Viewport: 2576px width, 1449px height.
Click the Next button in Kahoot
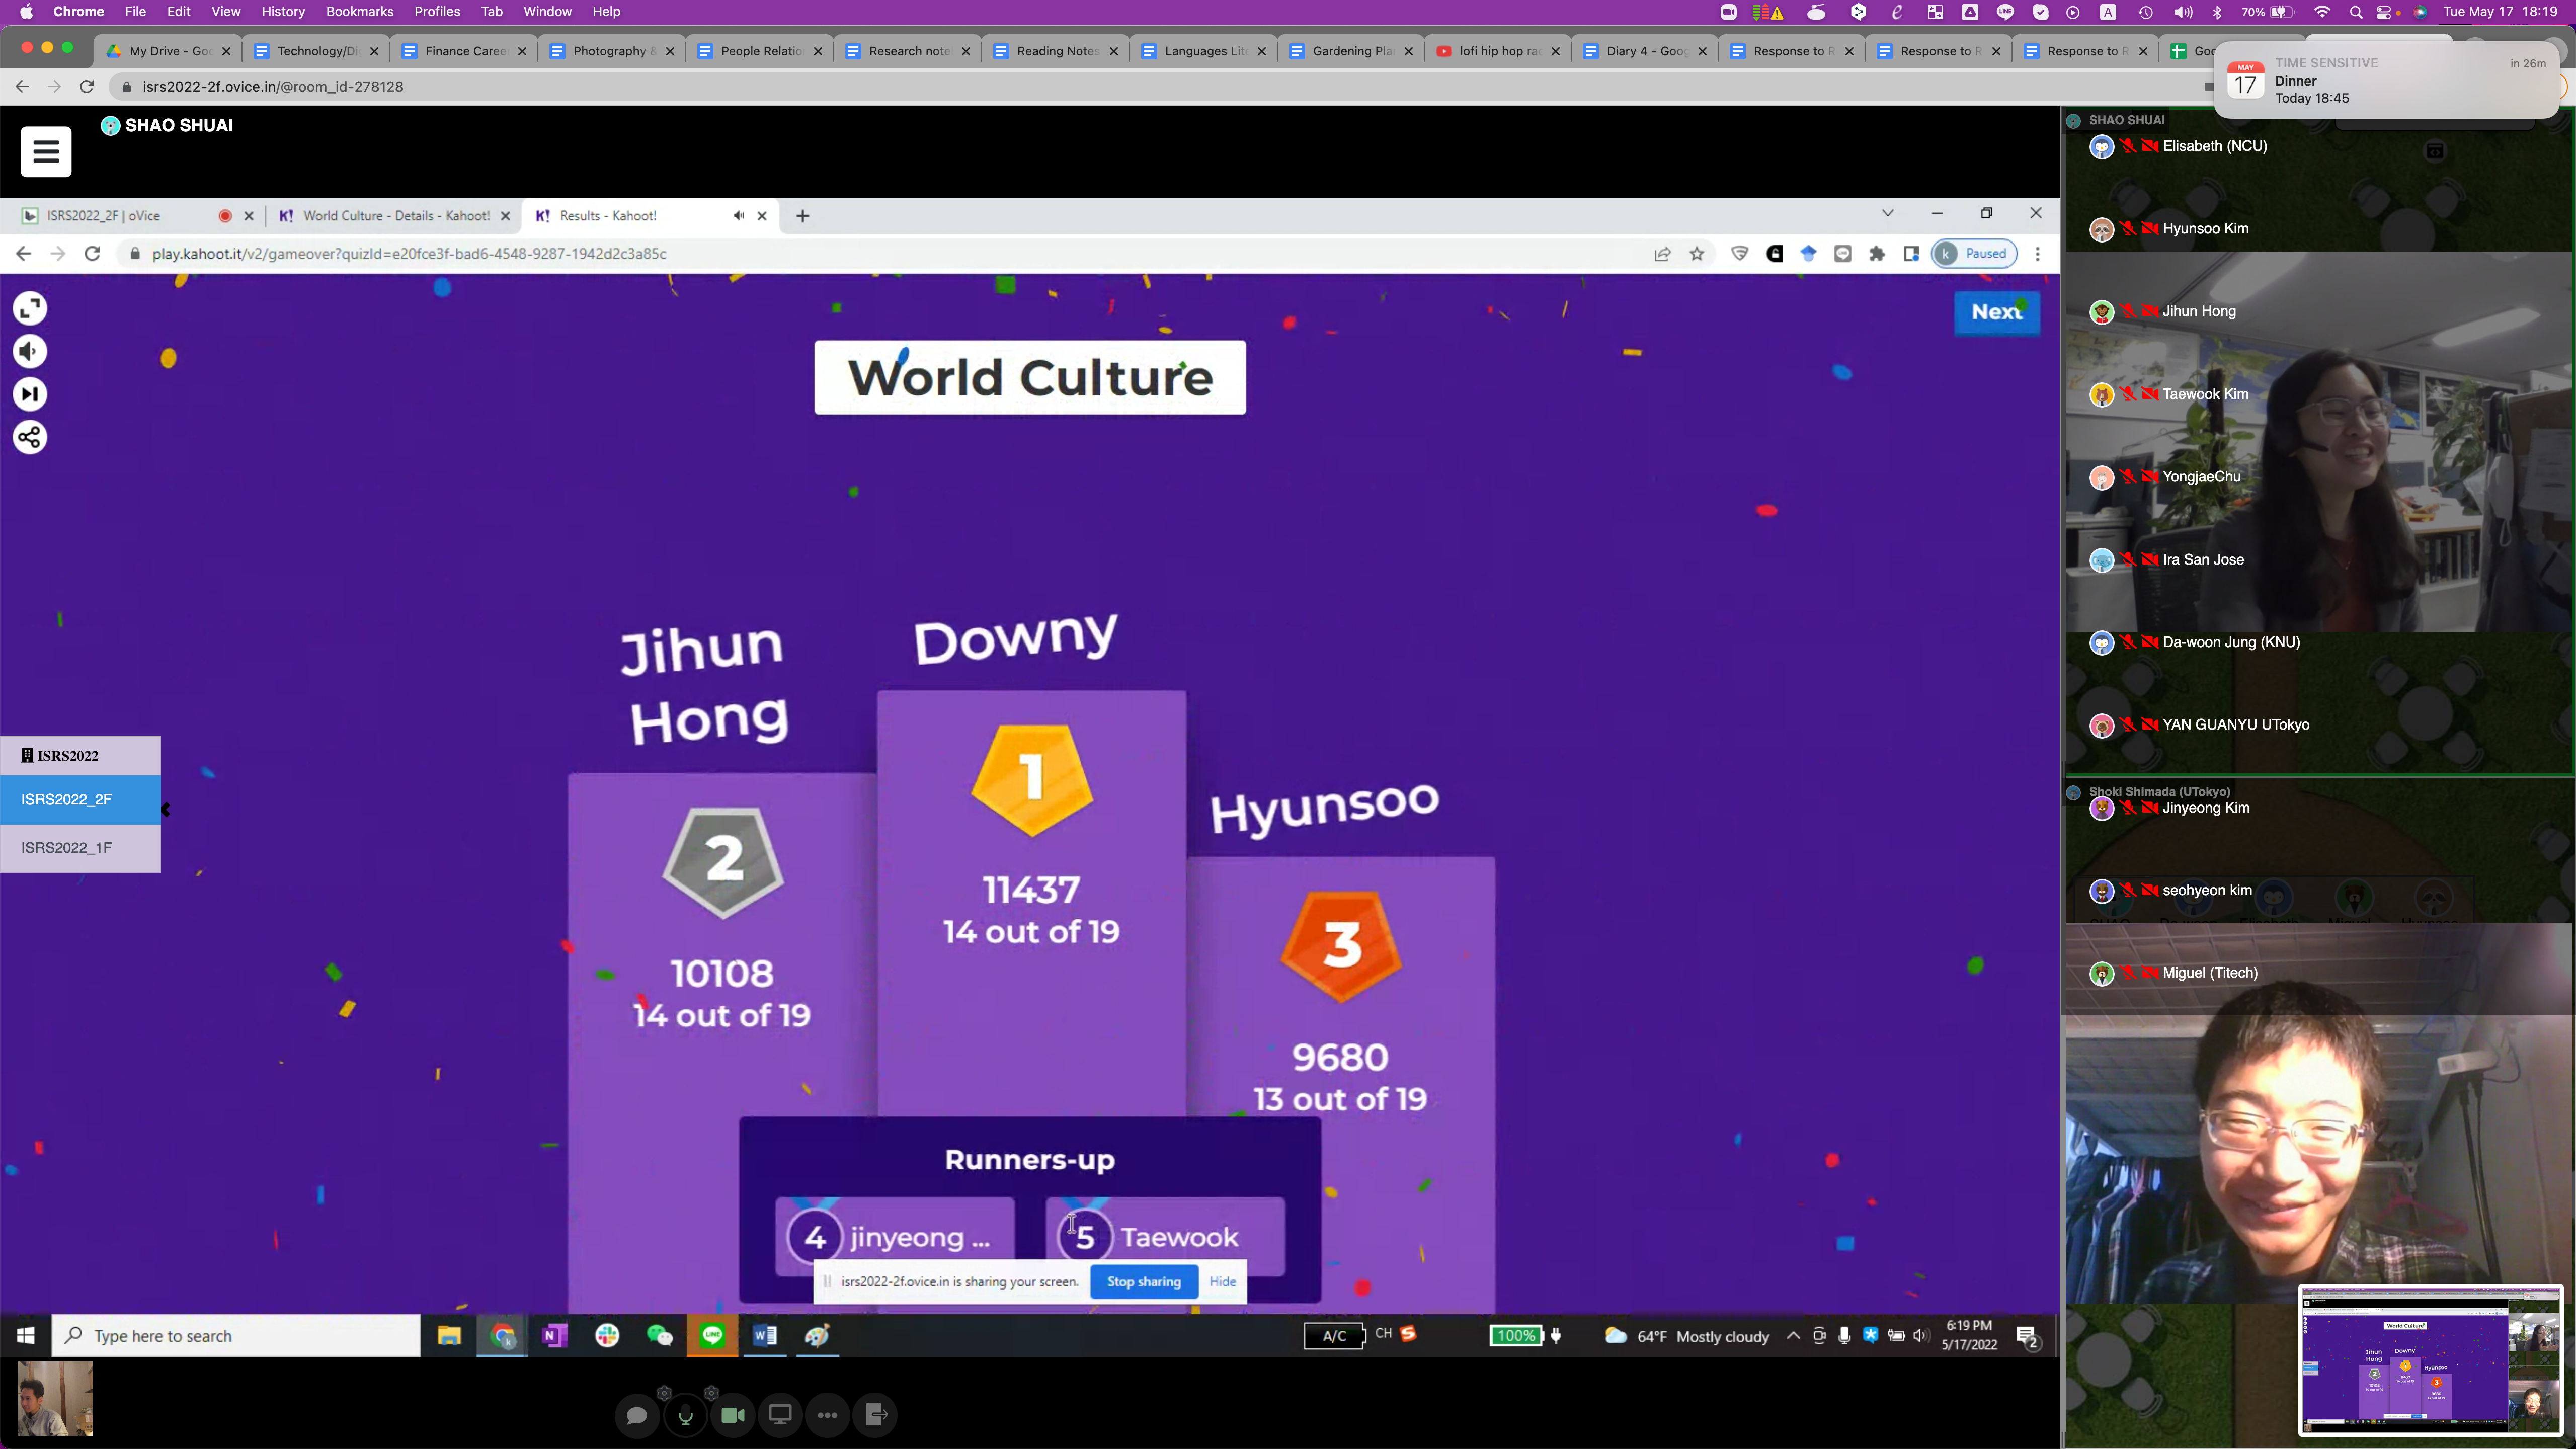point(1997,312)
